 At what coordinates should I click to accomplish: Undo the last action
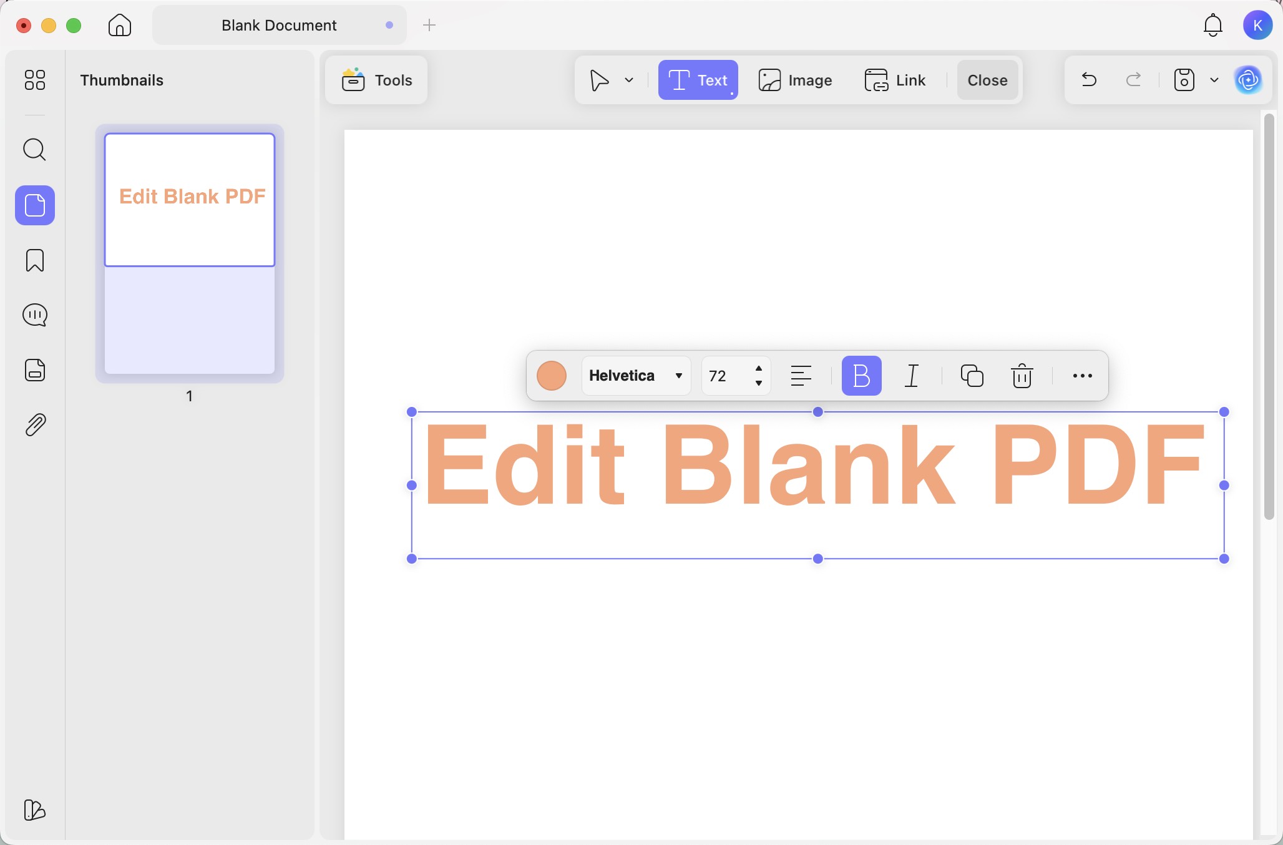1089,79
